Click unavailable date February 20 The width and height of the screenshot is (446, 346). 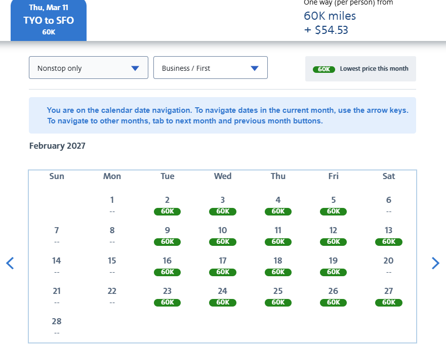[x=389, y=266]
